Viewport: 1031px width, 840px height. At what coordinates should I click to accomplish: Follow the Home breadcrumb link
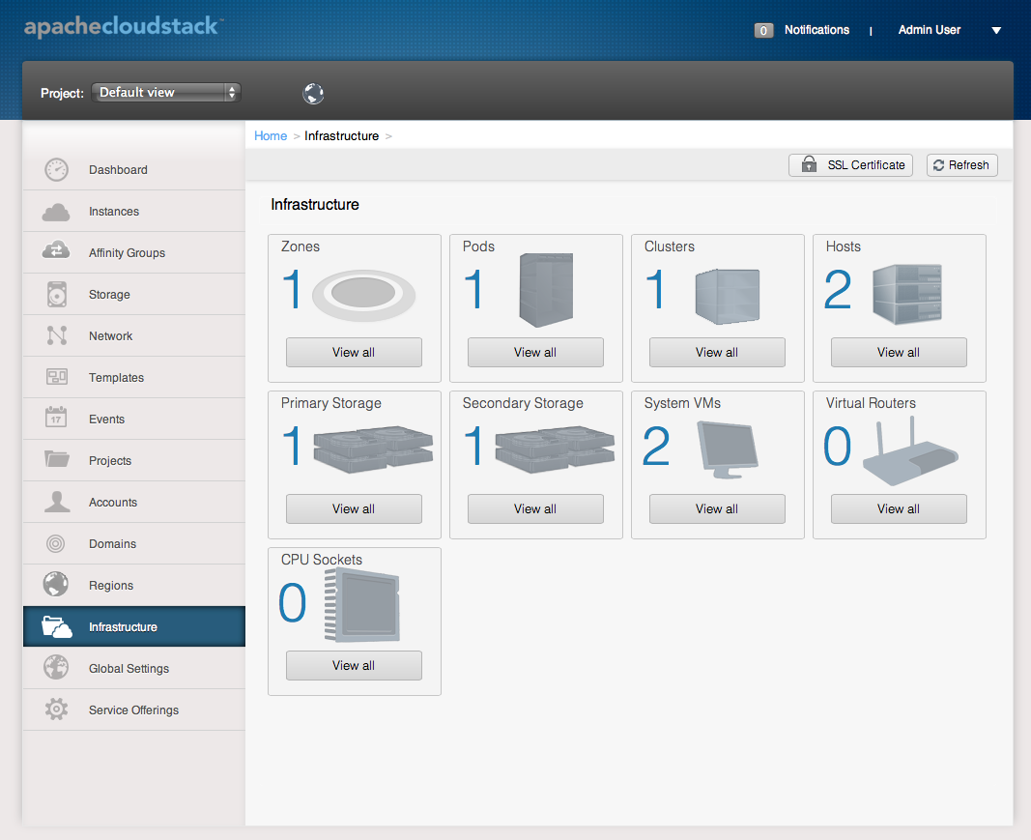point(271,135)
